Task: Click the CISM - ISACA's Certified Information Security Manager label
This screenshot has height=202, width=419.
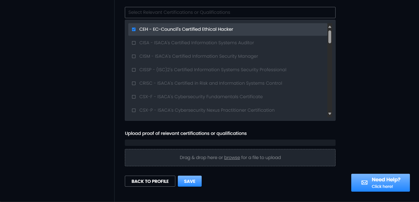Action: point(199,56)
